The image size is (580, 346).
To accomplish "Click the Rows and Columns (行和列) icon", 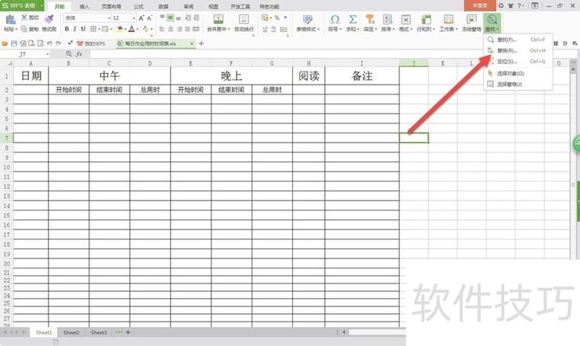I will [426, 19].
